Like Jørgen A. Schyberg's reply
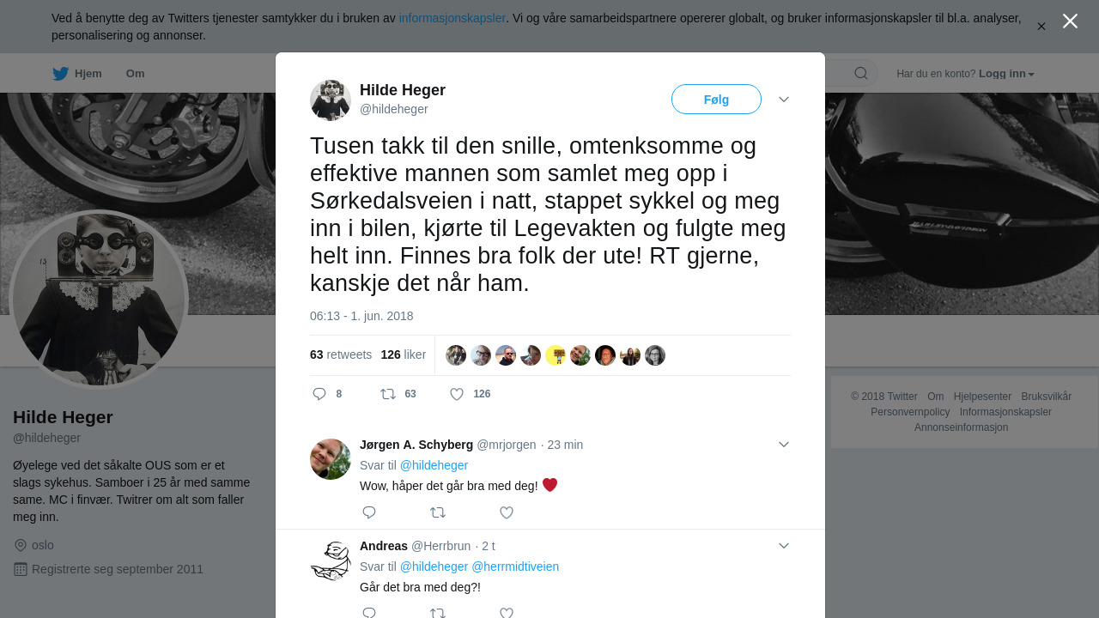This screenshot has height=618, width=1099. click(507, 512)
